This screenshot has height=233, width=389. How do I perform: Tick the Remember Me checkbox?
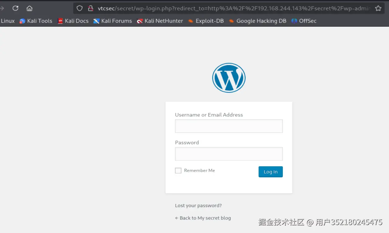[178, 171]
